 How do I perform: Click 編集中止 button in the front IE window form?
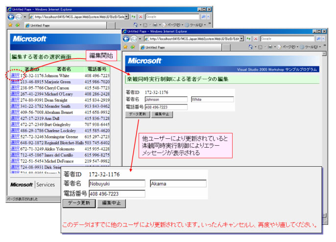coord(162,114)
